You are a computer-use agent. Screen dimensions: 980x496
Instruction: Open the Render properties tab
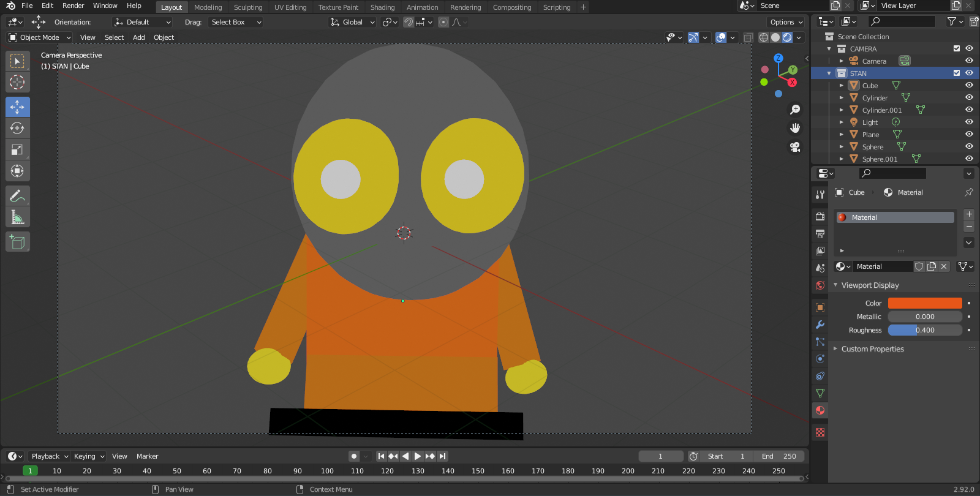pyautogui.click(x=820, y=217)
